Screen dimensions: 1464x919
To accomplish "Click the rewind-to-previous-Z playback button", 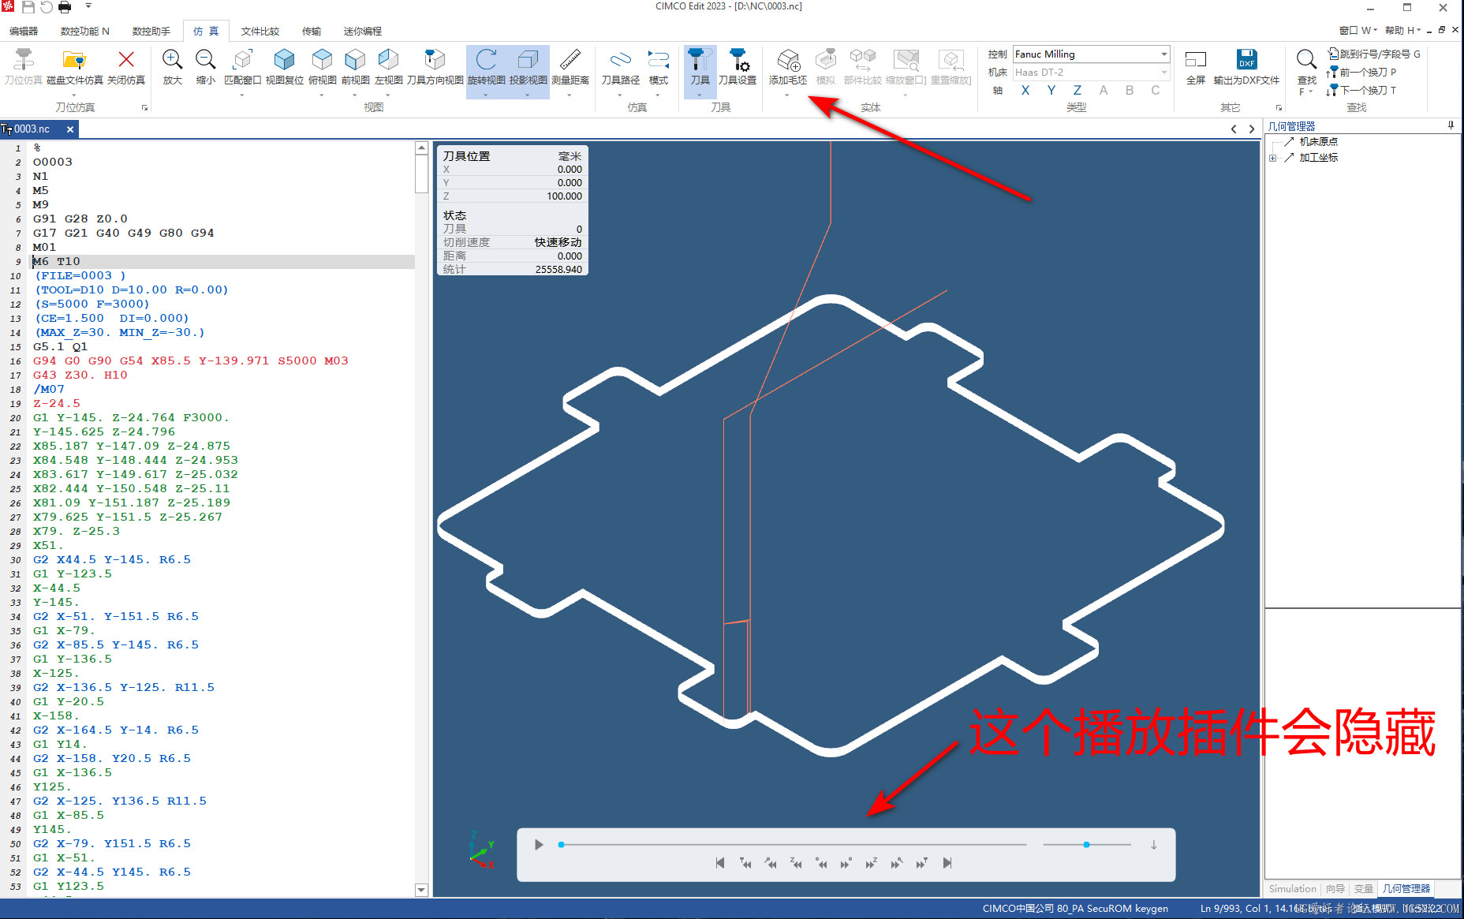I will coord(796,863).
